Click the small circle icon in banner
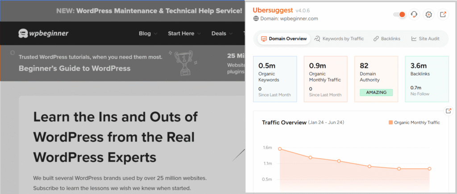Image resolution: width=457 pixels, height=194 pixels. click(x=12, y=52)
